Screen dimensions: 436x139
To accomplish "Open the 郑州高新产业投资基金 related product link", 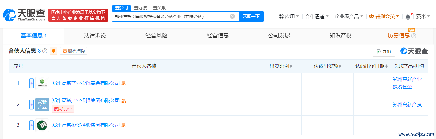I will click(x=407, y=83).
